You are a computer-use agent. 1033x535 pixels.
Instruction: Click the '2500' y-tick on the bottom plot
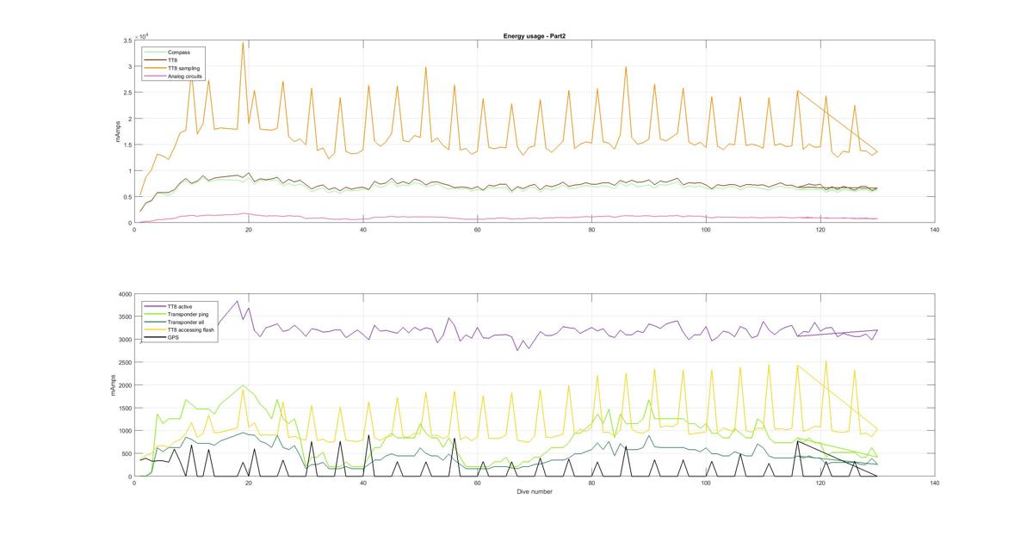pos(124,363)
